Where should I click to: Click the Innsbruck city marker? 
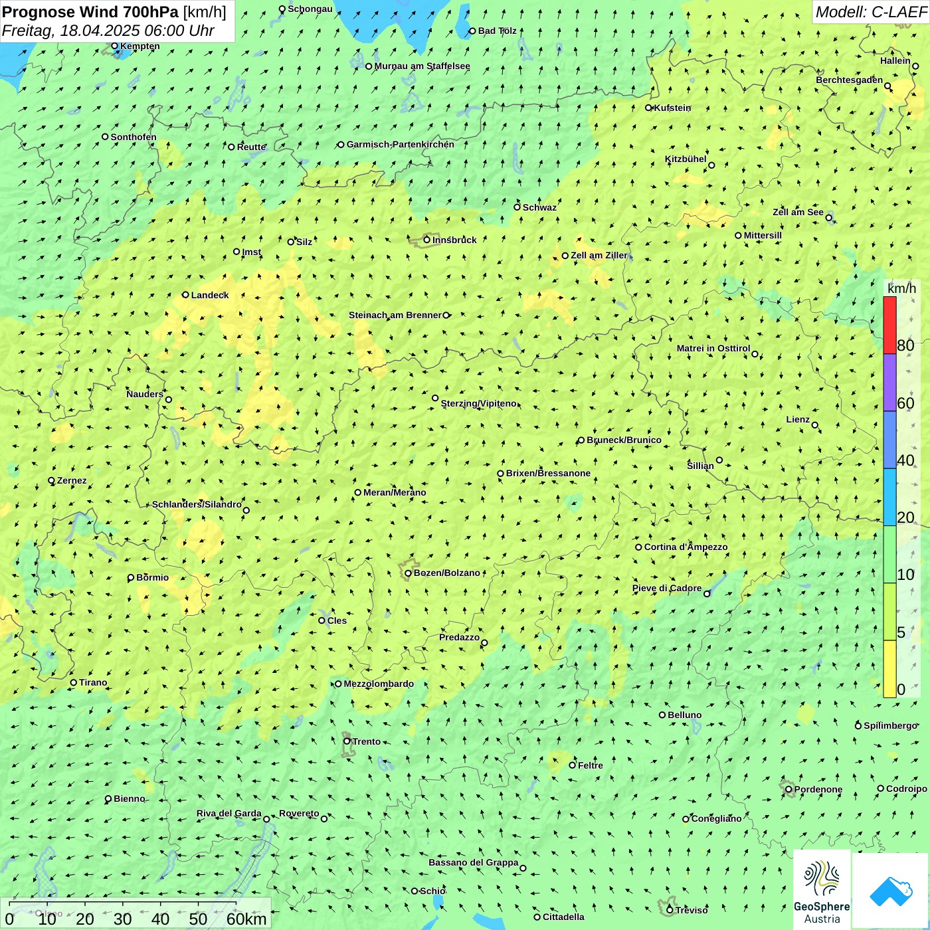(x=427, y=240)
